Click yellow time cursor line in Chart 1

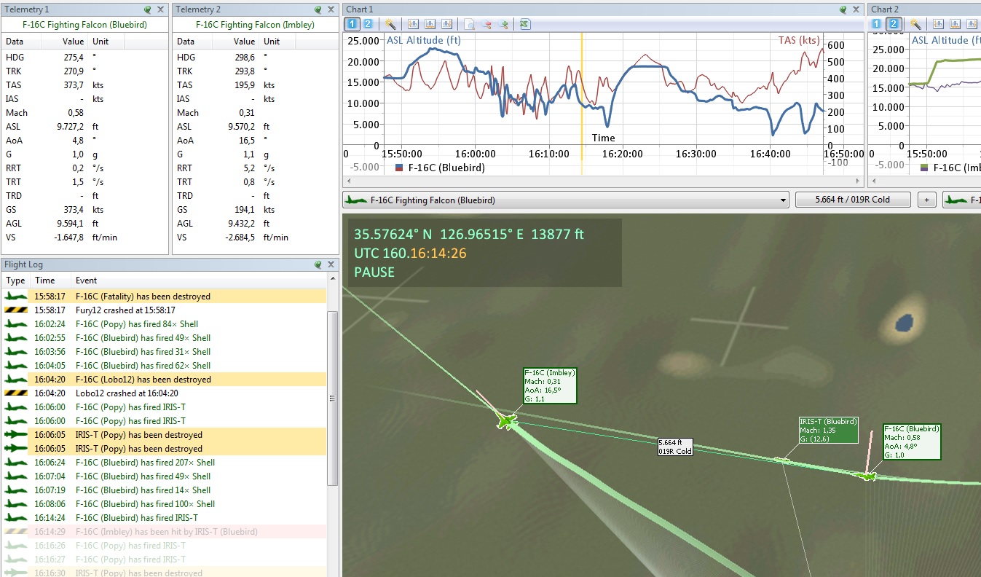[x=582, y=102]
